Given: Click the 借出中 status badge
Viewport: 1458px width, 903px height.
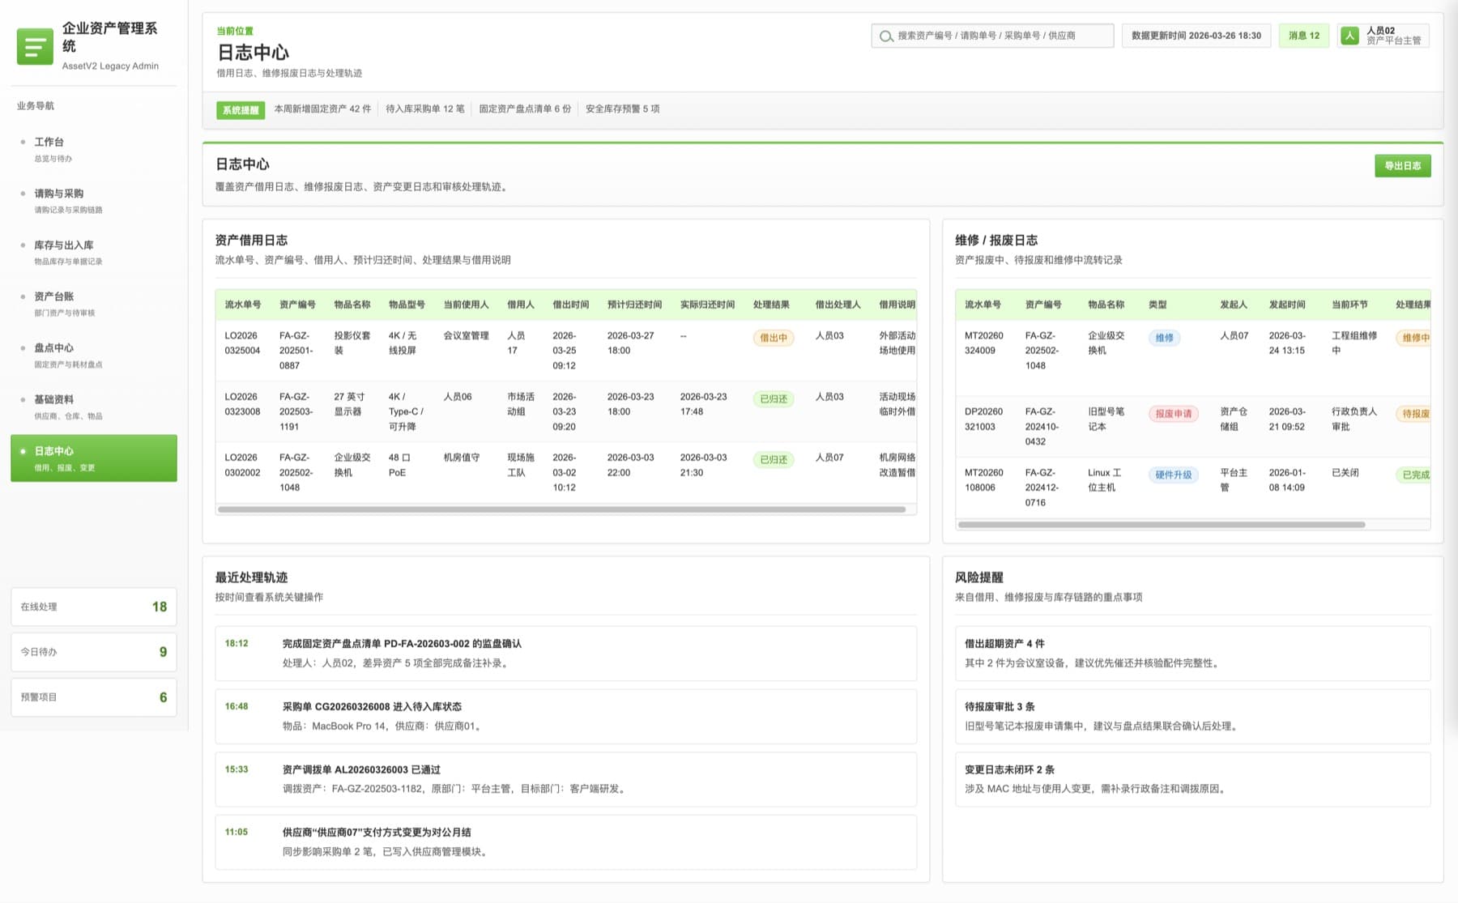Looking at the screenshot, I should pos(773,338).
